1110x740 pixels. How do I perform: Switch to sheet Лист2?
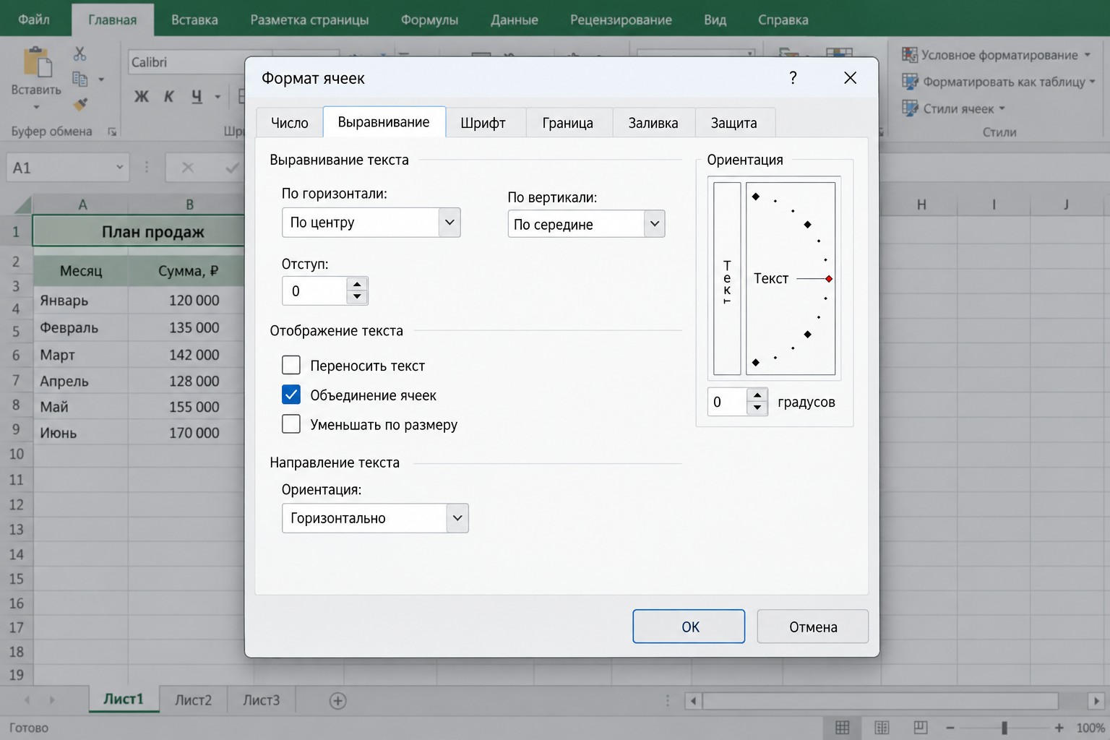(194, 700)
